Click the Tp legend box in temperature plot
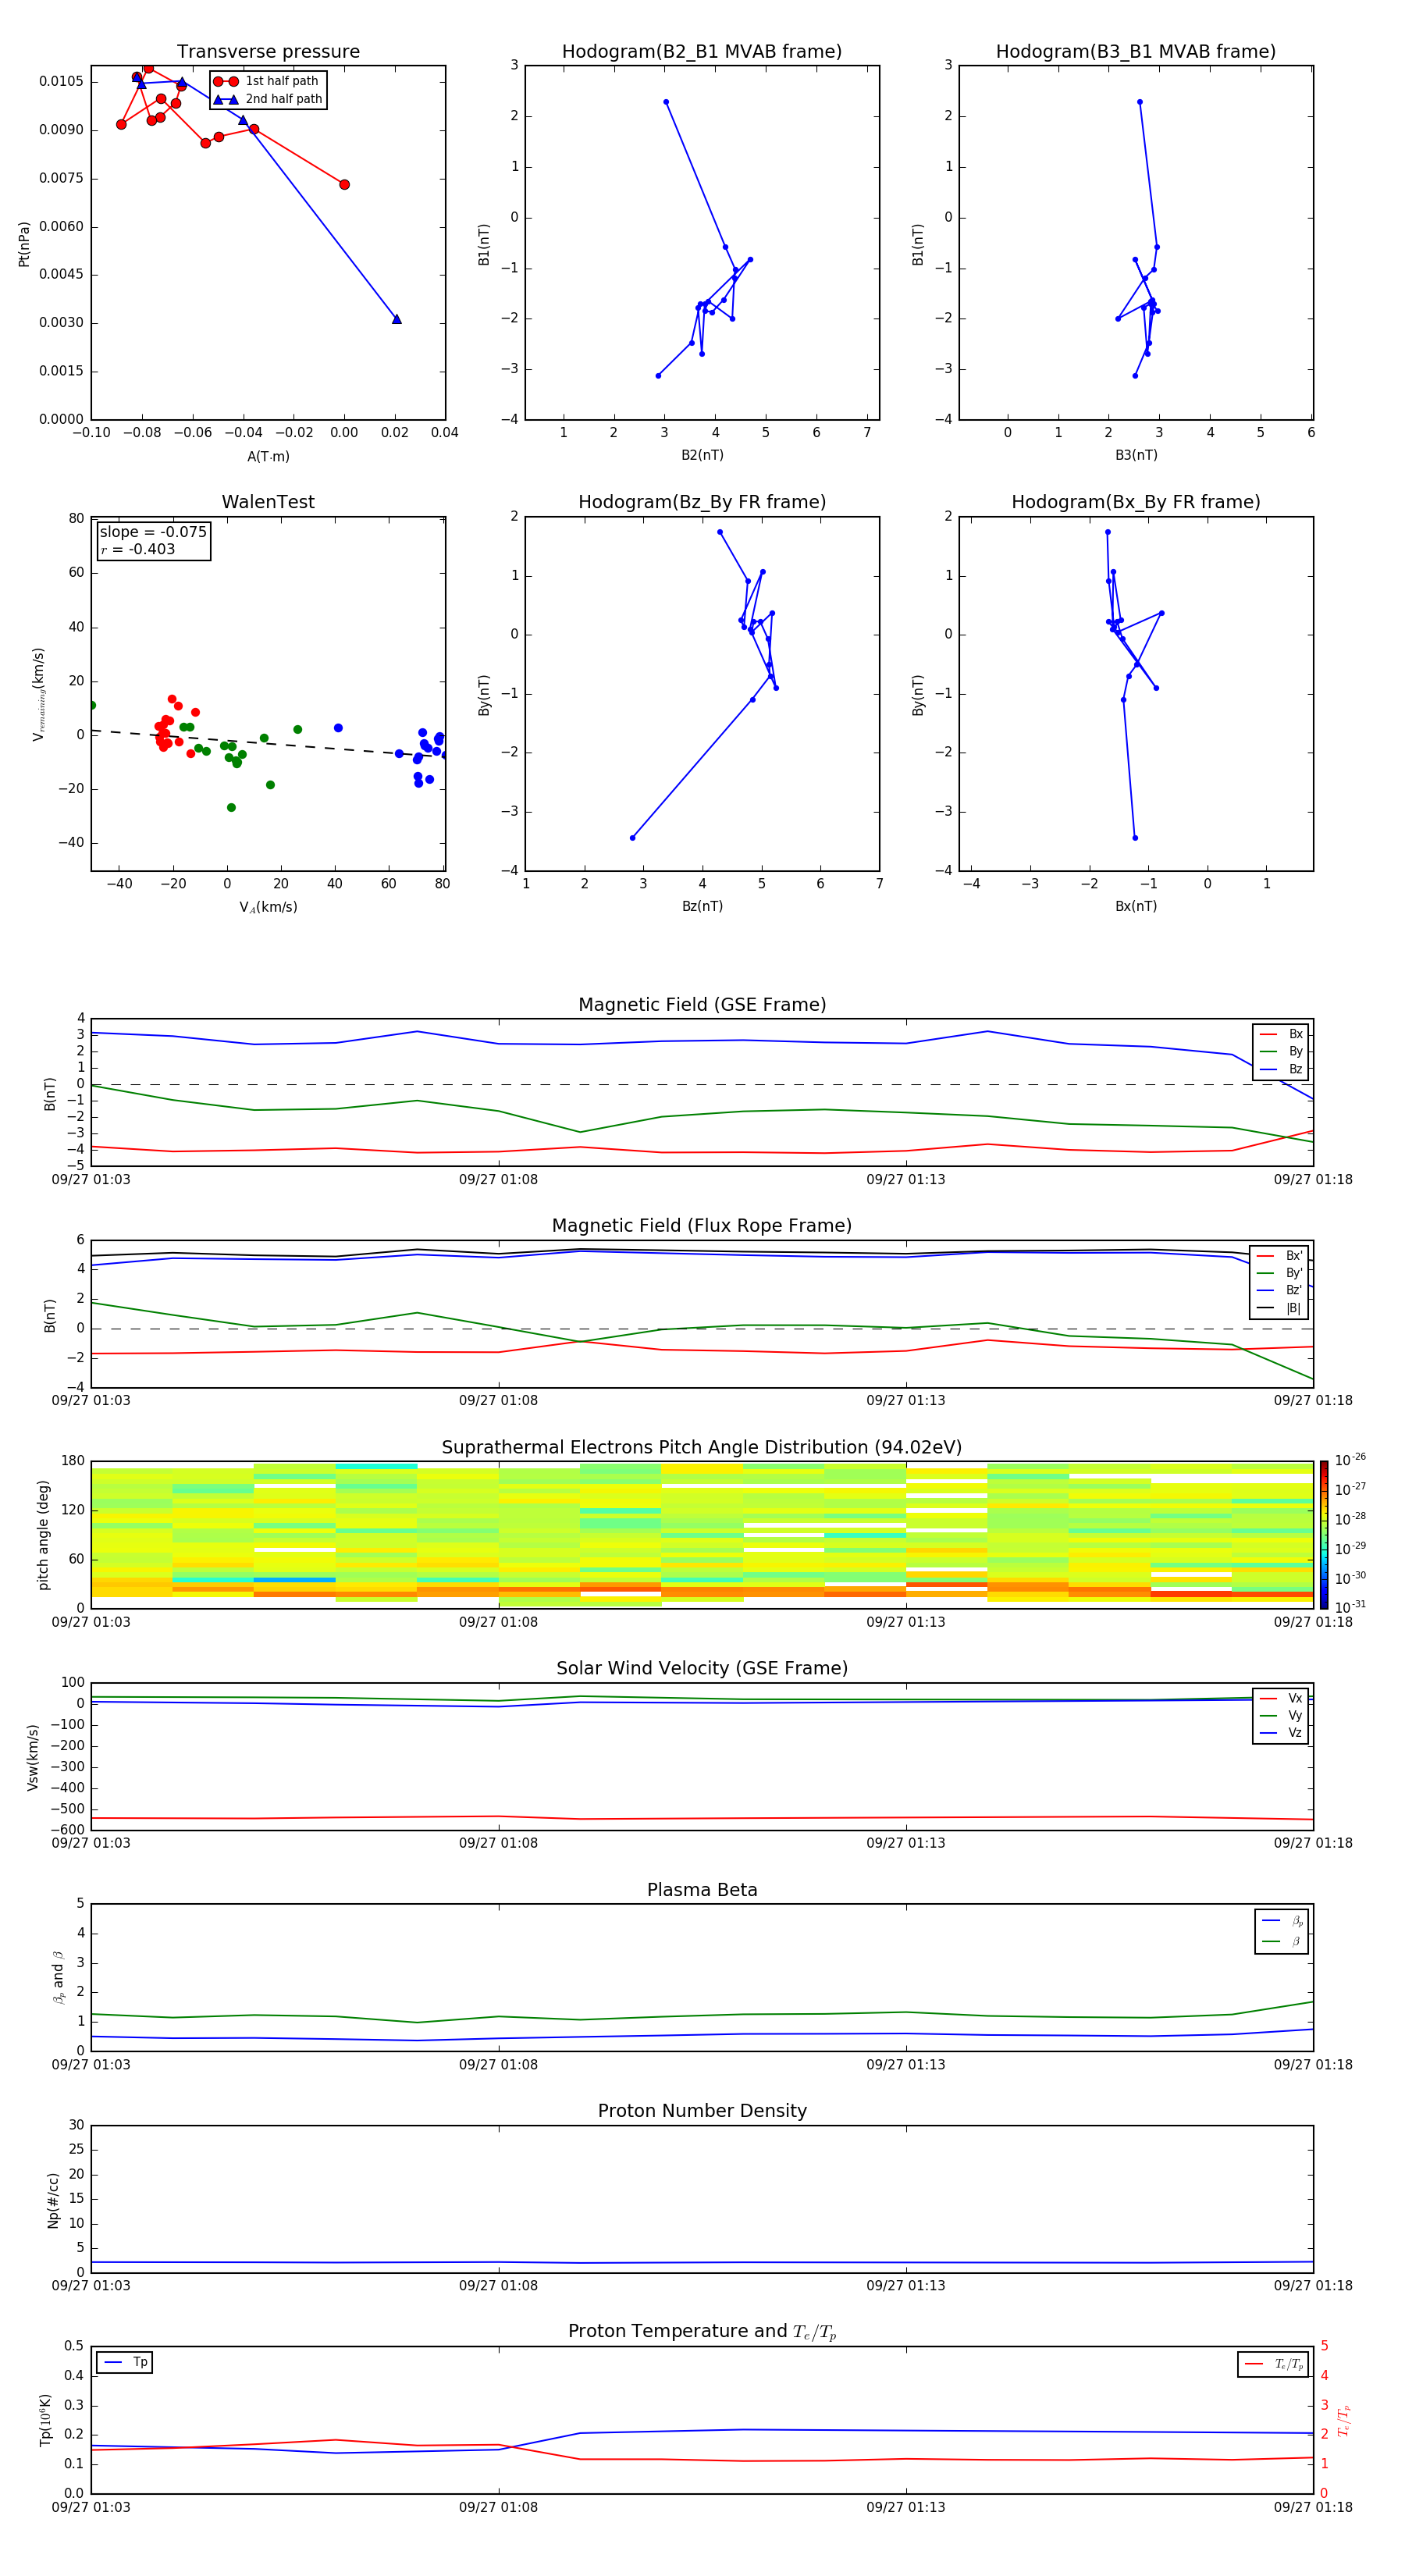The image size is (1405, 2576). point(124,2363)
